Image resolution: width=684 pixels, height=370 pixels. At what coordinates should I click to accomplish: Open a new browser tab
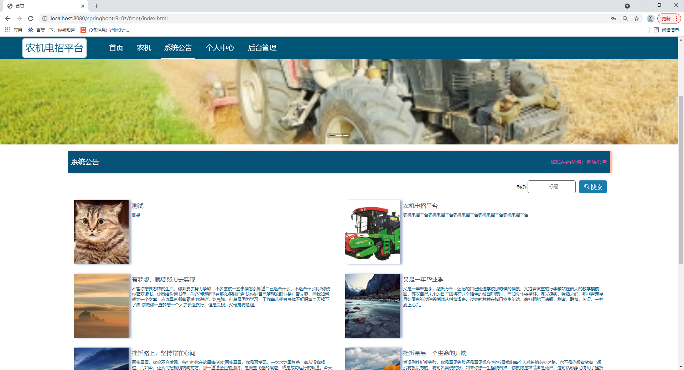[96, 6]
